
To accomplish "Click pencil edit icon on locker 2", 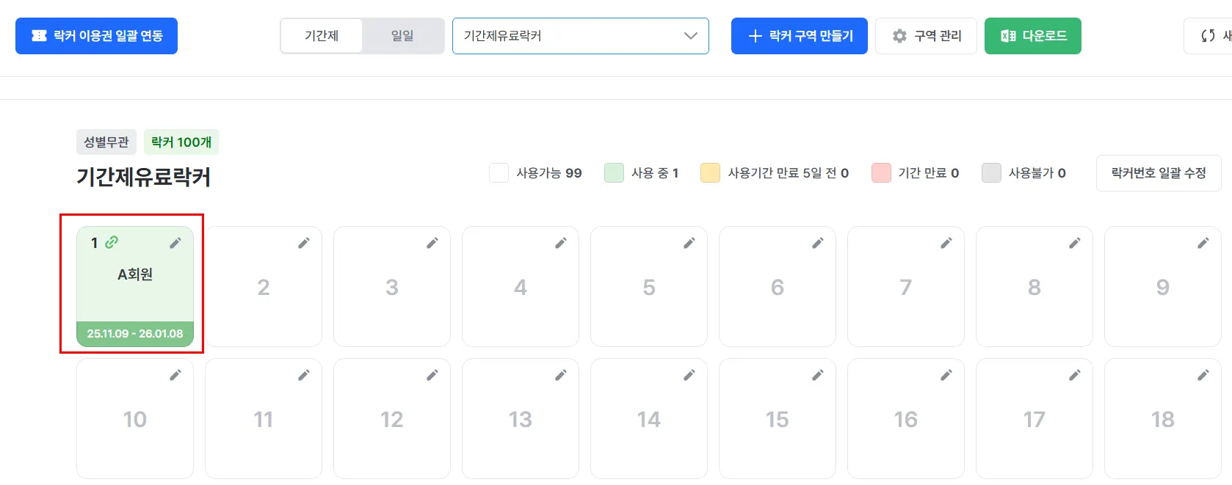I will pos(304,243).
